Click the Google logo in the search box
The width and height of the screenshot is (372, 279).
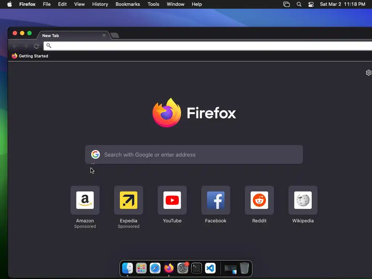coord(96,154)
